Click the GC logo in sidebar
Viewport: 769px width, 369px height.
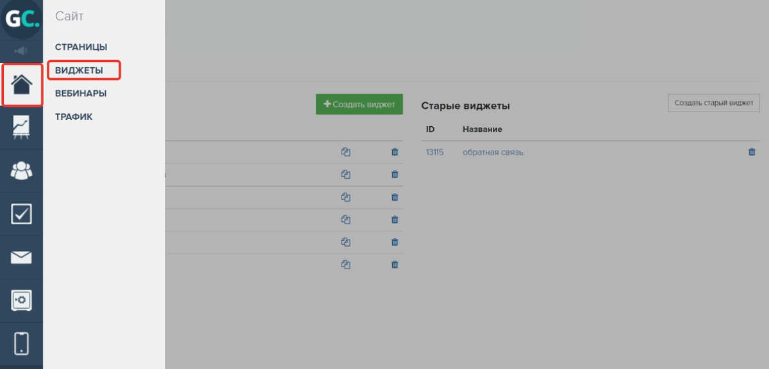22,20
